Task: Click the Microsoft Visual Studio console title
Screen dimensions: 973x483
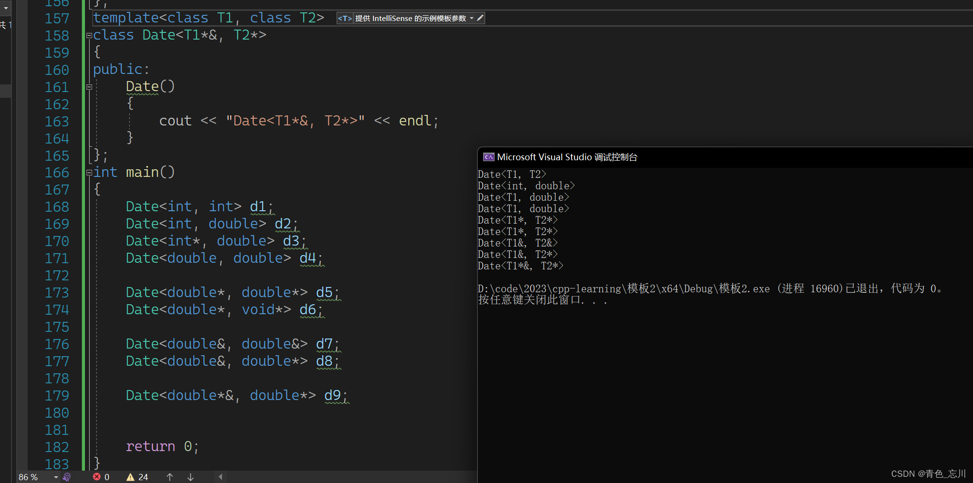Action: [x=567, y=157]
